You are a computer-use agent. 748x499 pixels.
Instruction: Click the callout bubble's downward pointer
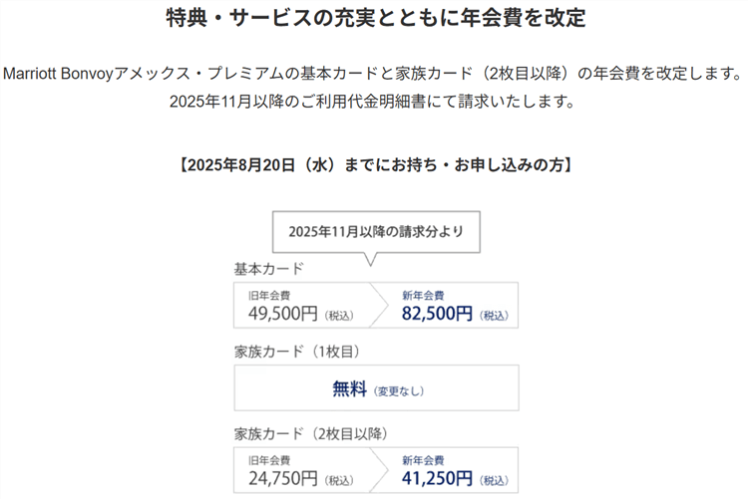click(371, 258)
